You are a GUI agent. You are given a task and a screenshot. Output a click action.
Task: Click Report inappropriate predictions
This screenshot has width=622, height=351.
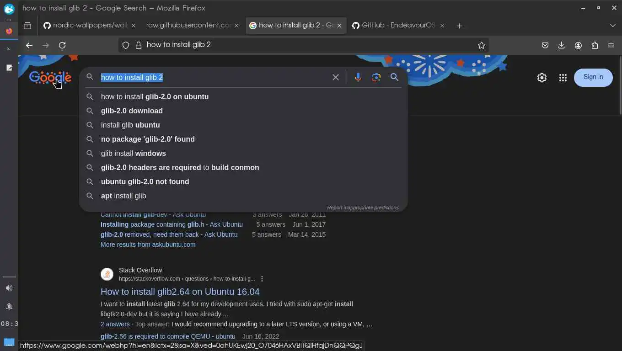(363, 207)
